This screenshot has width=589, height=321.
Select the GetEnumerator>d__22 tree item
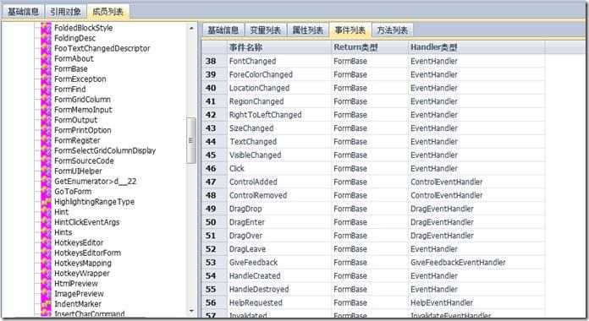pos(96,182)
